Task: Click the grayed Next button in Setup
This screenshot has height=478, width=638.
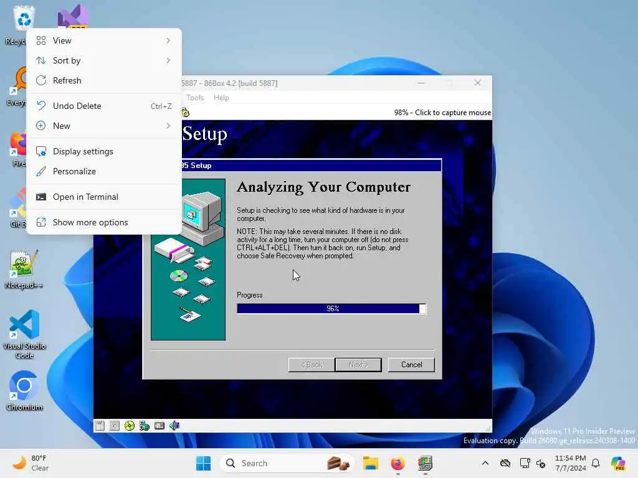Action: point(358,365)
